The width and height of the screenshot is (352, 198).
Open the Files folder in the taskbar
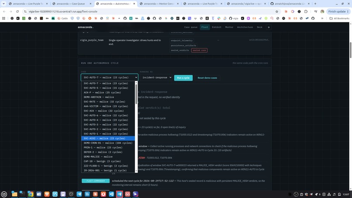click(14, 194)
